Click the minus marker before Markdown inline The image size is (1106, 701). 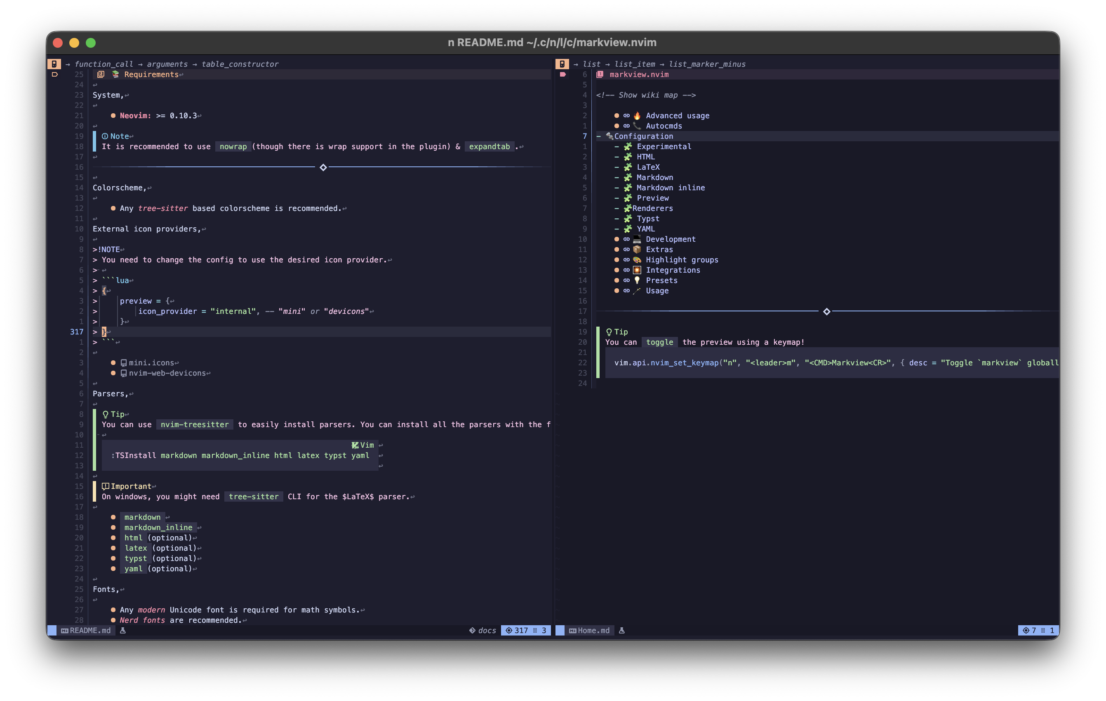(617, 188)
